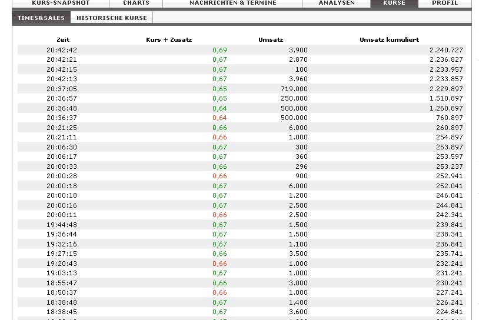Click volume 250.000
Image resolution: width=479 pixels, height=320 pixels.
point(294,98)
